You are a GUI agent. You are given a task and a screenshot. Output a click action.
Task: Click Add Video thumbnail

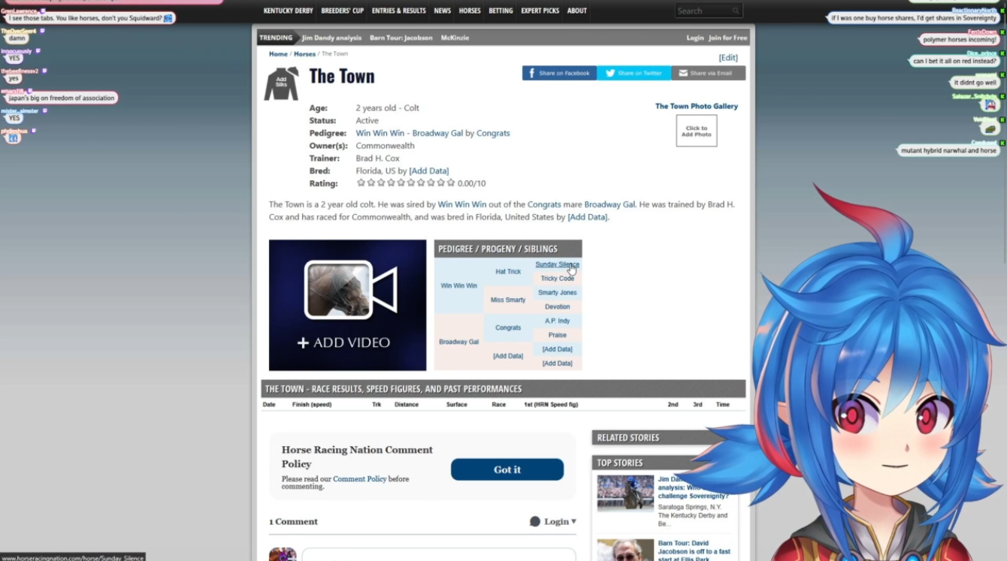(x=347, y=305)
